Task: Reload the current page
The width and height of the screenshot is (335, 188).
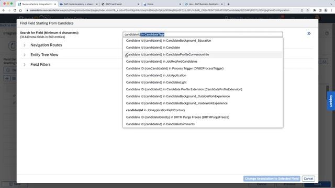Action: [x=15, y=10]
